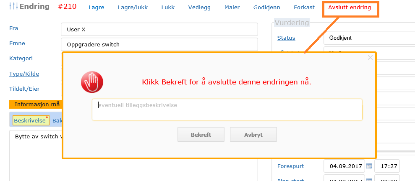The height and width of the screenshot is (181, 415).
Task: Click the Emne label
Action: [x=17, y=43]
